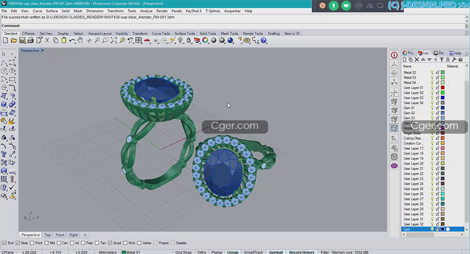Click the red power icon in right toolbar
Image resolution: width=470 pixels, height=254 pixels.
pyautogui.click(x=394, y=55)
